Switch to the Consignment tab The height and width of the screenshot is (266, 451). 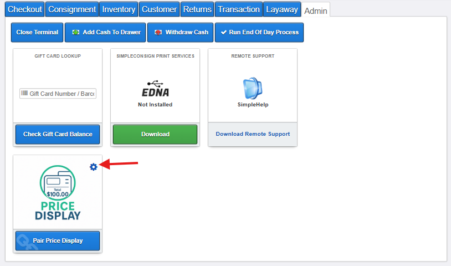pyautogui.click(x=72, y=9)
